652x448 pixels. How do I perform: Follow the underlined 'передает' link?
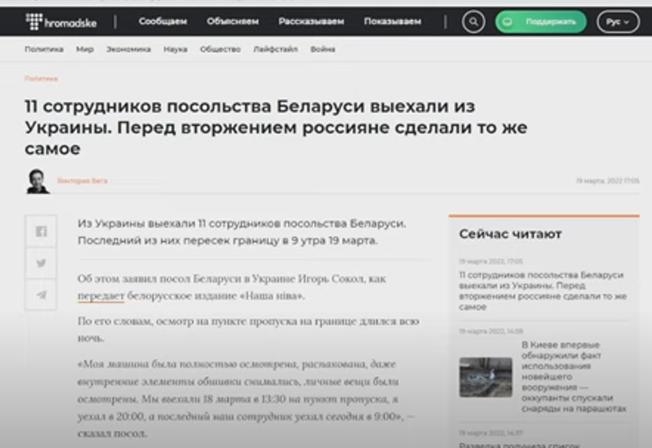coord(101,296)
